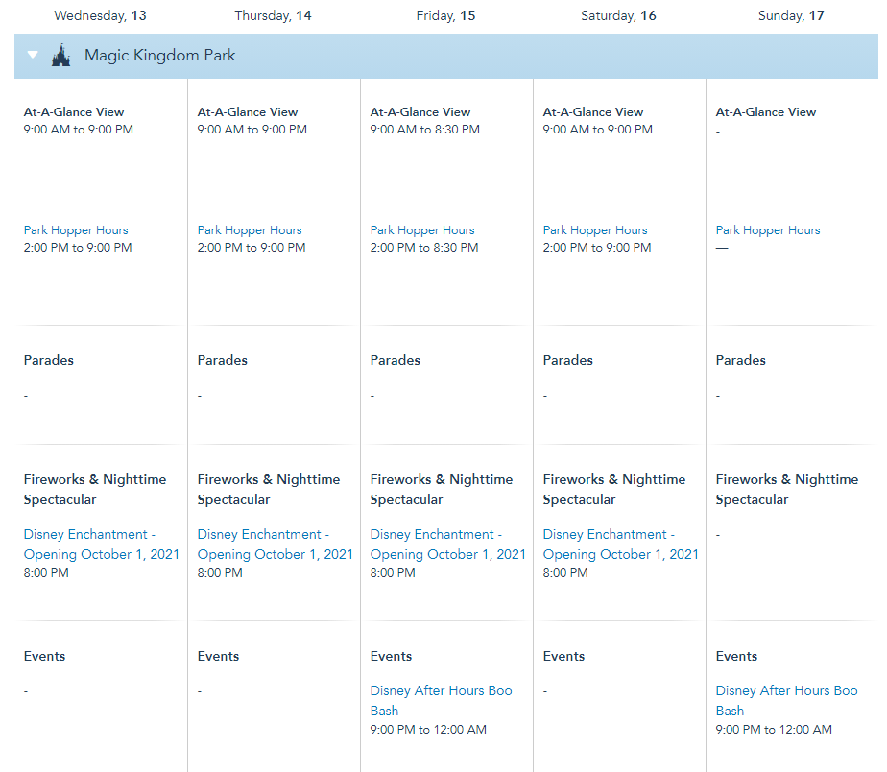The height and width of the screenshot is (772, 887).
Task: Click Wednesday's At-A-Glance View heading
Action: (x=74, y=112)
